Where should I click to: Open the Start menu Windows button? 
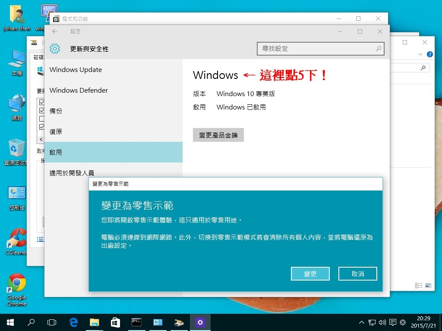10,322
